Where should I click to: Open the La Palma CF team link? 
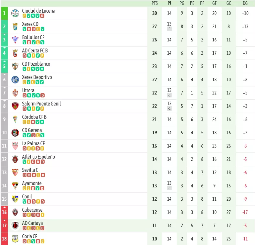tap(33, 143)
